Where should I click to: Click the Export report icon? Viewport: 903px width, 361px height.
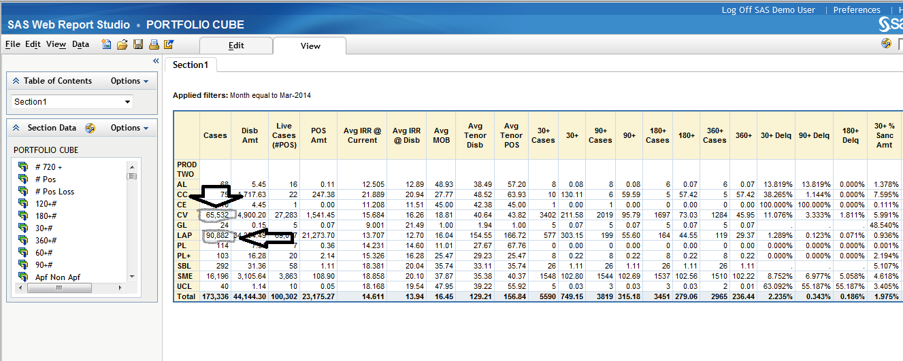click(x=169, y=45)
